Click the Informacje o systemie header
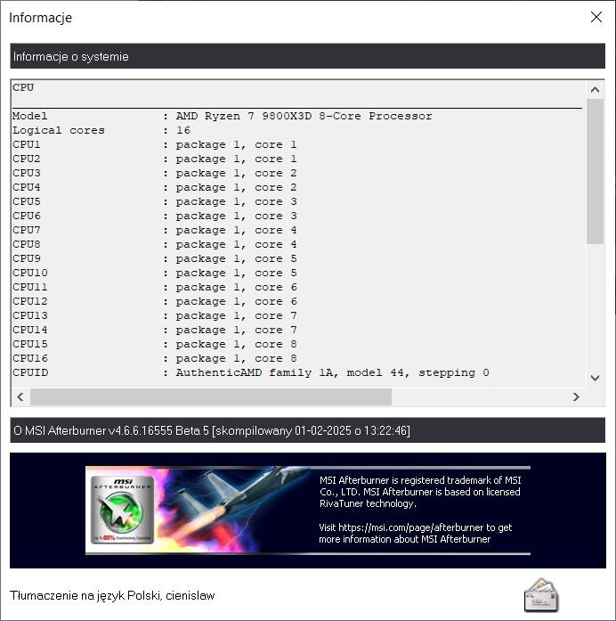The height and width of the screenshot is (621, 616). tap(307, 56)
